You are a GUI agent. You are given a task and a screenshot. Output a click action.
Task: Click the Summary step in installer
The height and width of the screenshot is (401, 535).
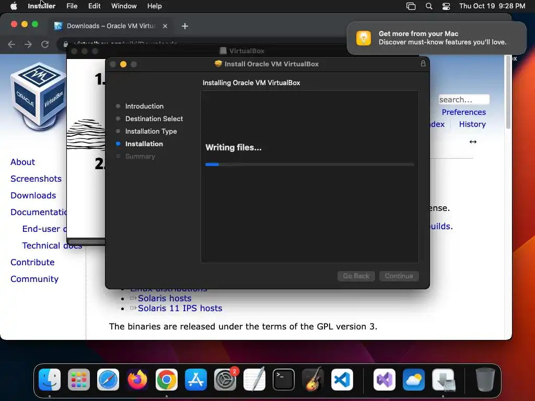(140, 157)
